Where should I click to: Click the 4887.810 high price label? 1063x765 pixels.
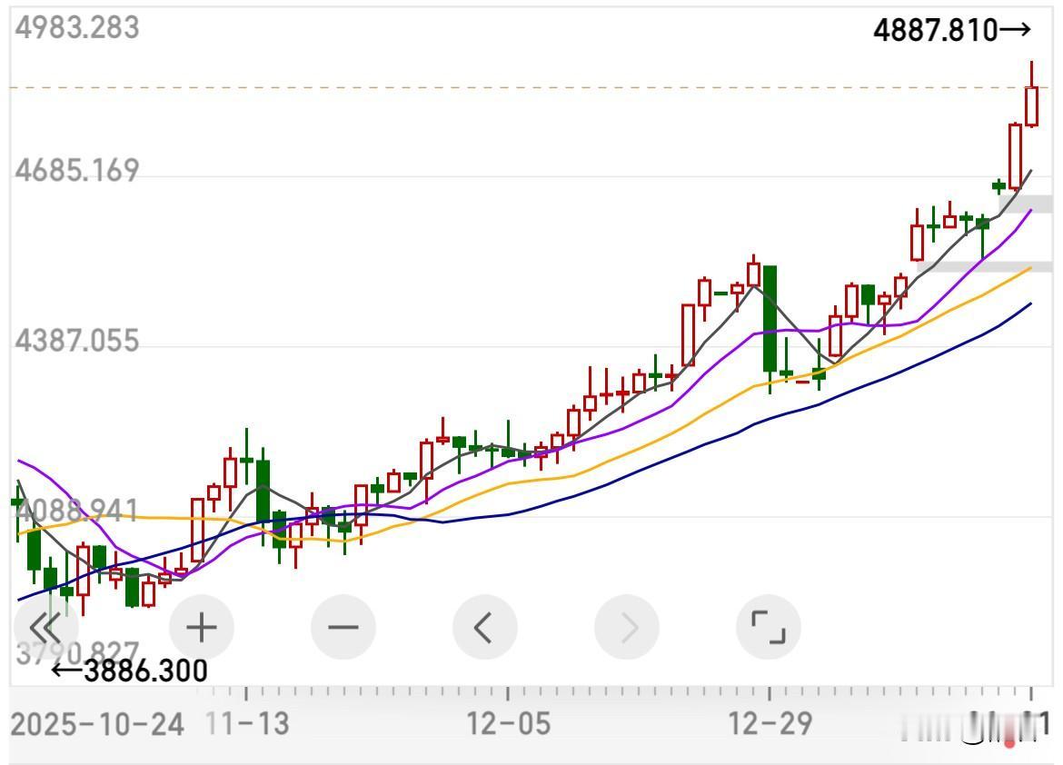(952, 31)
